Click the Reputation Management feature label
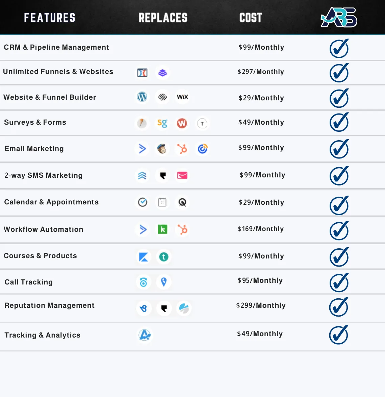385x397 pixels. point(49,305)
